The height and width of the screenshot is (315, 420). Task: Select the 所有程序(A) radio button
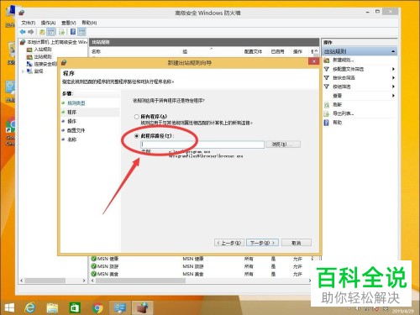(137, 117)
